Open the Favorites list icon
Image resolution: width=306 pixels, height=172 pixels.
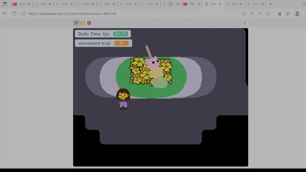pos(288,14)
